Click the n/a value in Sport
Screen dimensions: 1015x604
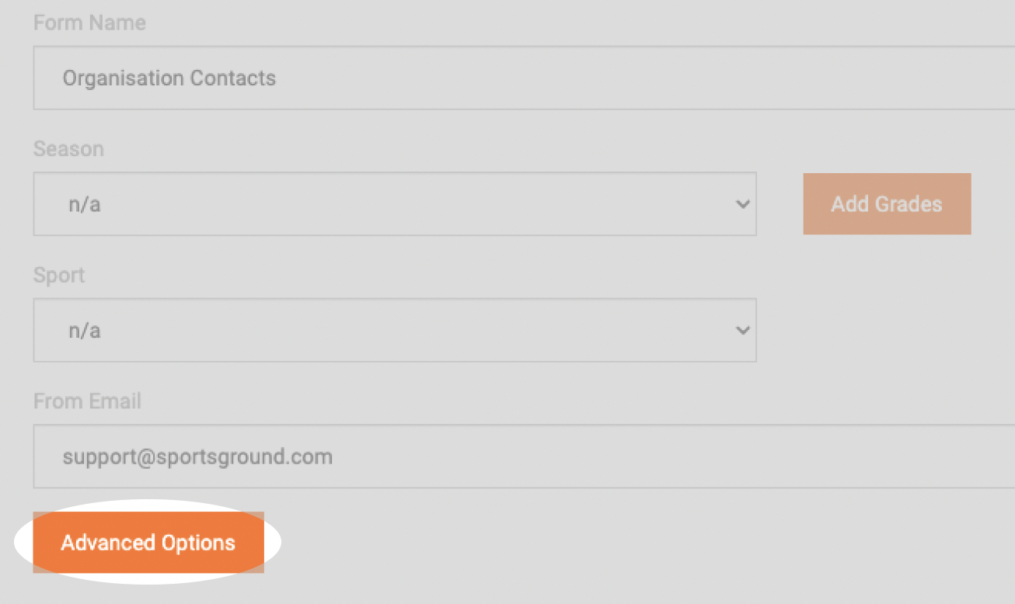coord(85,331)
